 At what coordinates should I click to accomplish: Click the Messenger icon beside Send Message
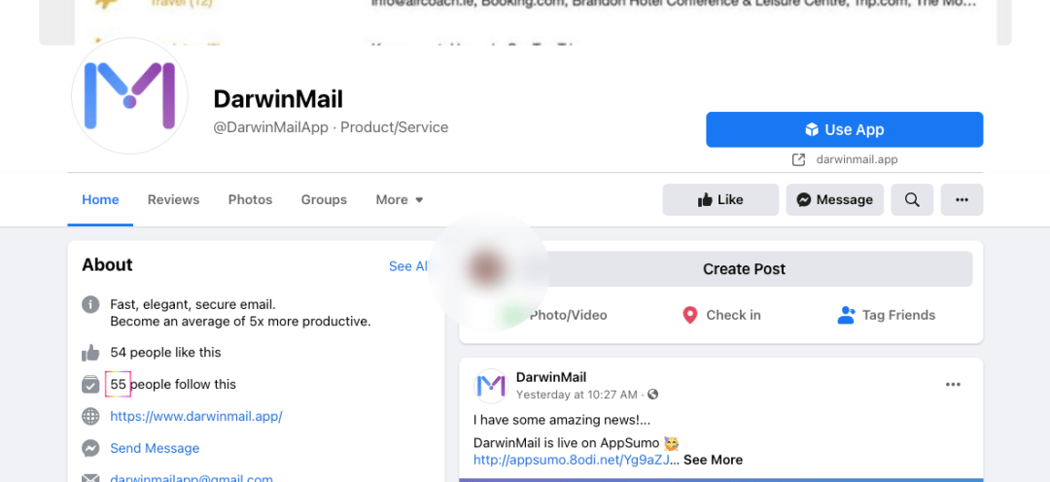(90, 449)
